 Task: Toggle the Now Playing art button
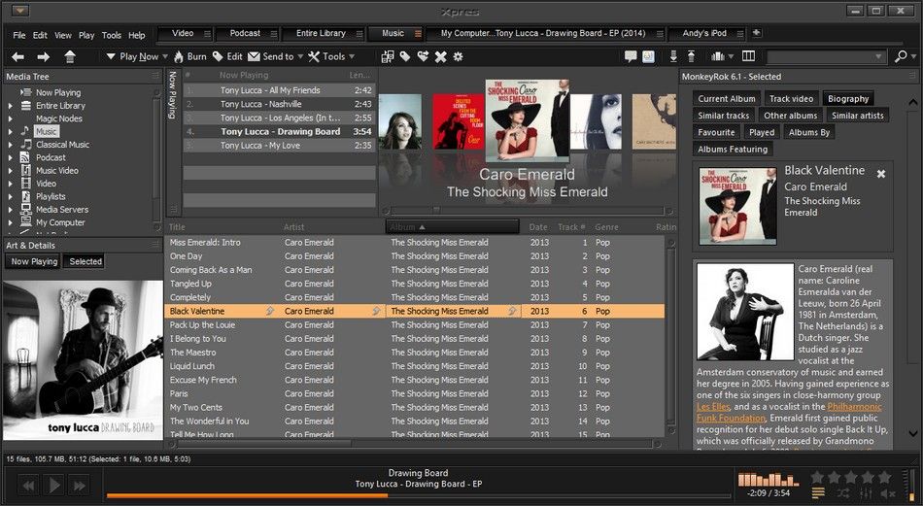[x=34, y=261]
